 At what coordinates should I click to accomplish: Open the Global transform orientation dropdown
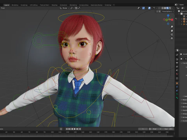point(64,8)
